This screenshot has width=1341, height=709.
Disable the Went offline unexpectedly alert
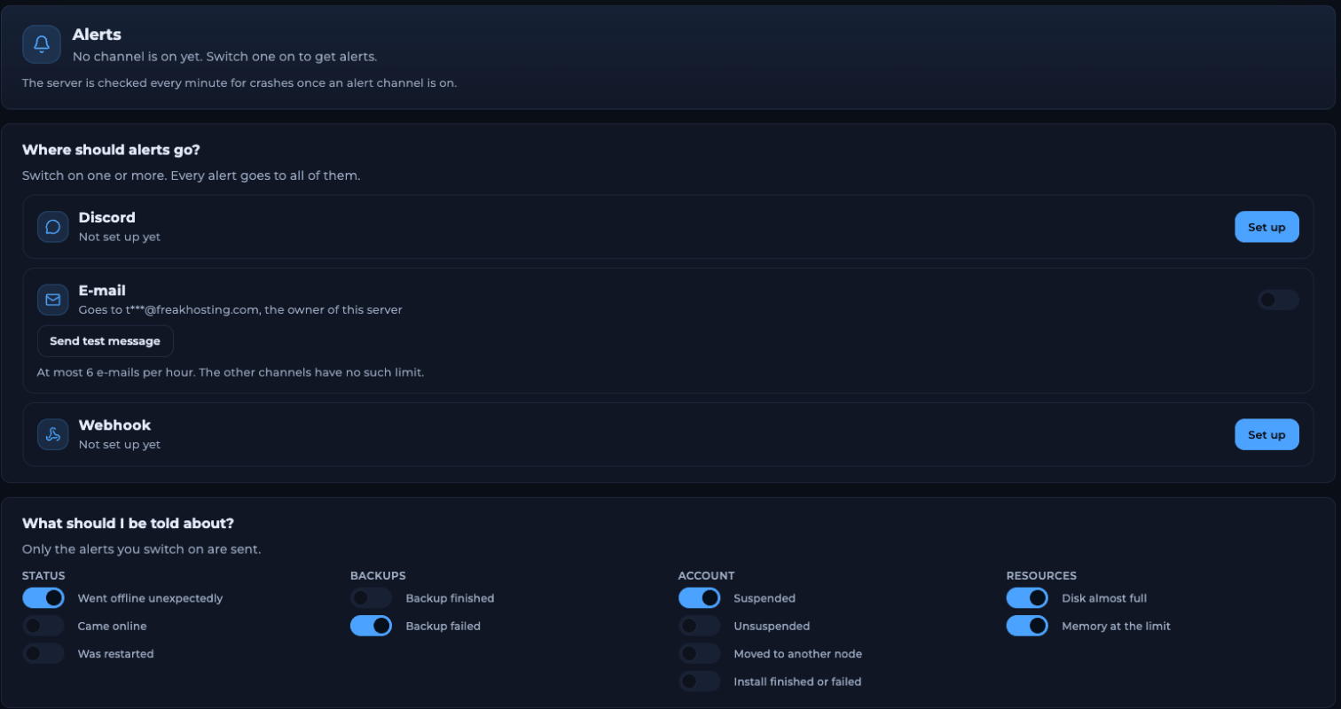[43, 598]
